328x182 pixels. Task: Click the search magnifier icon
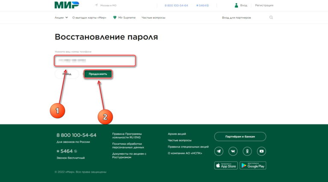click(x=271, y=17)
